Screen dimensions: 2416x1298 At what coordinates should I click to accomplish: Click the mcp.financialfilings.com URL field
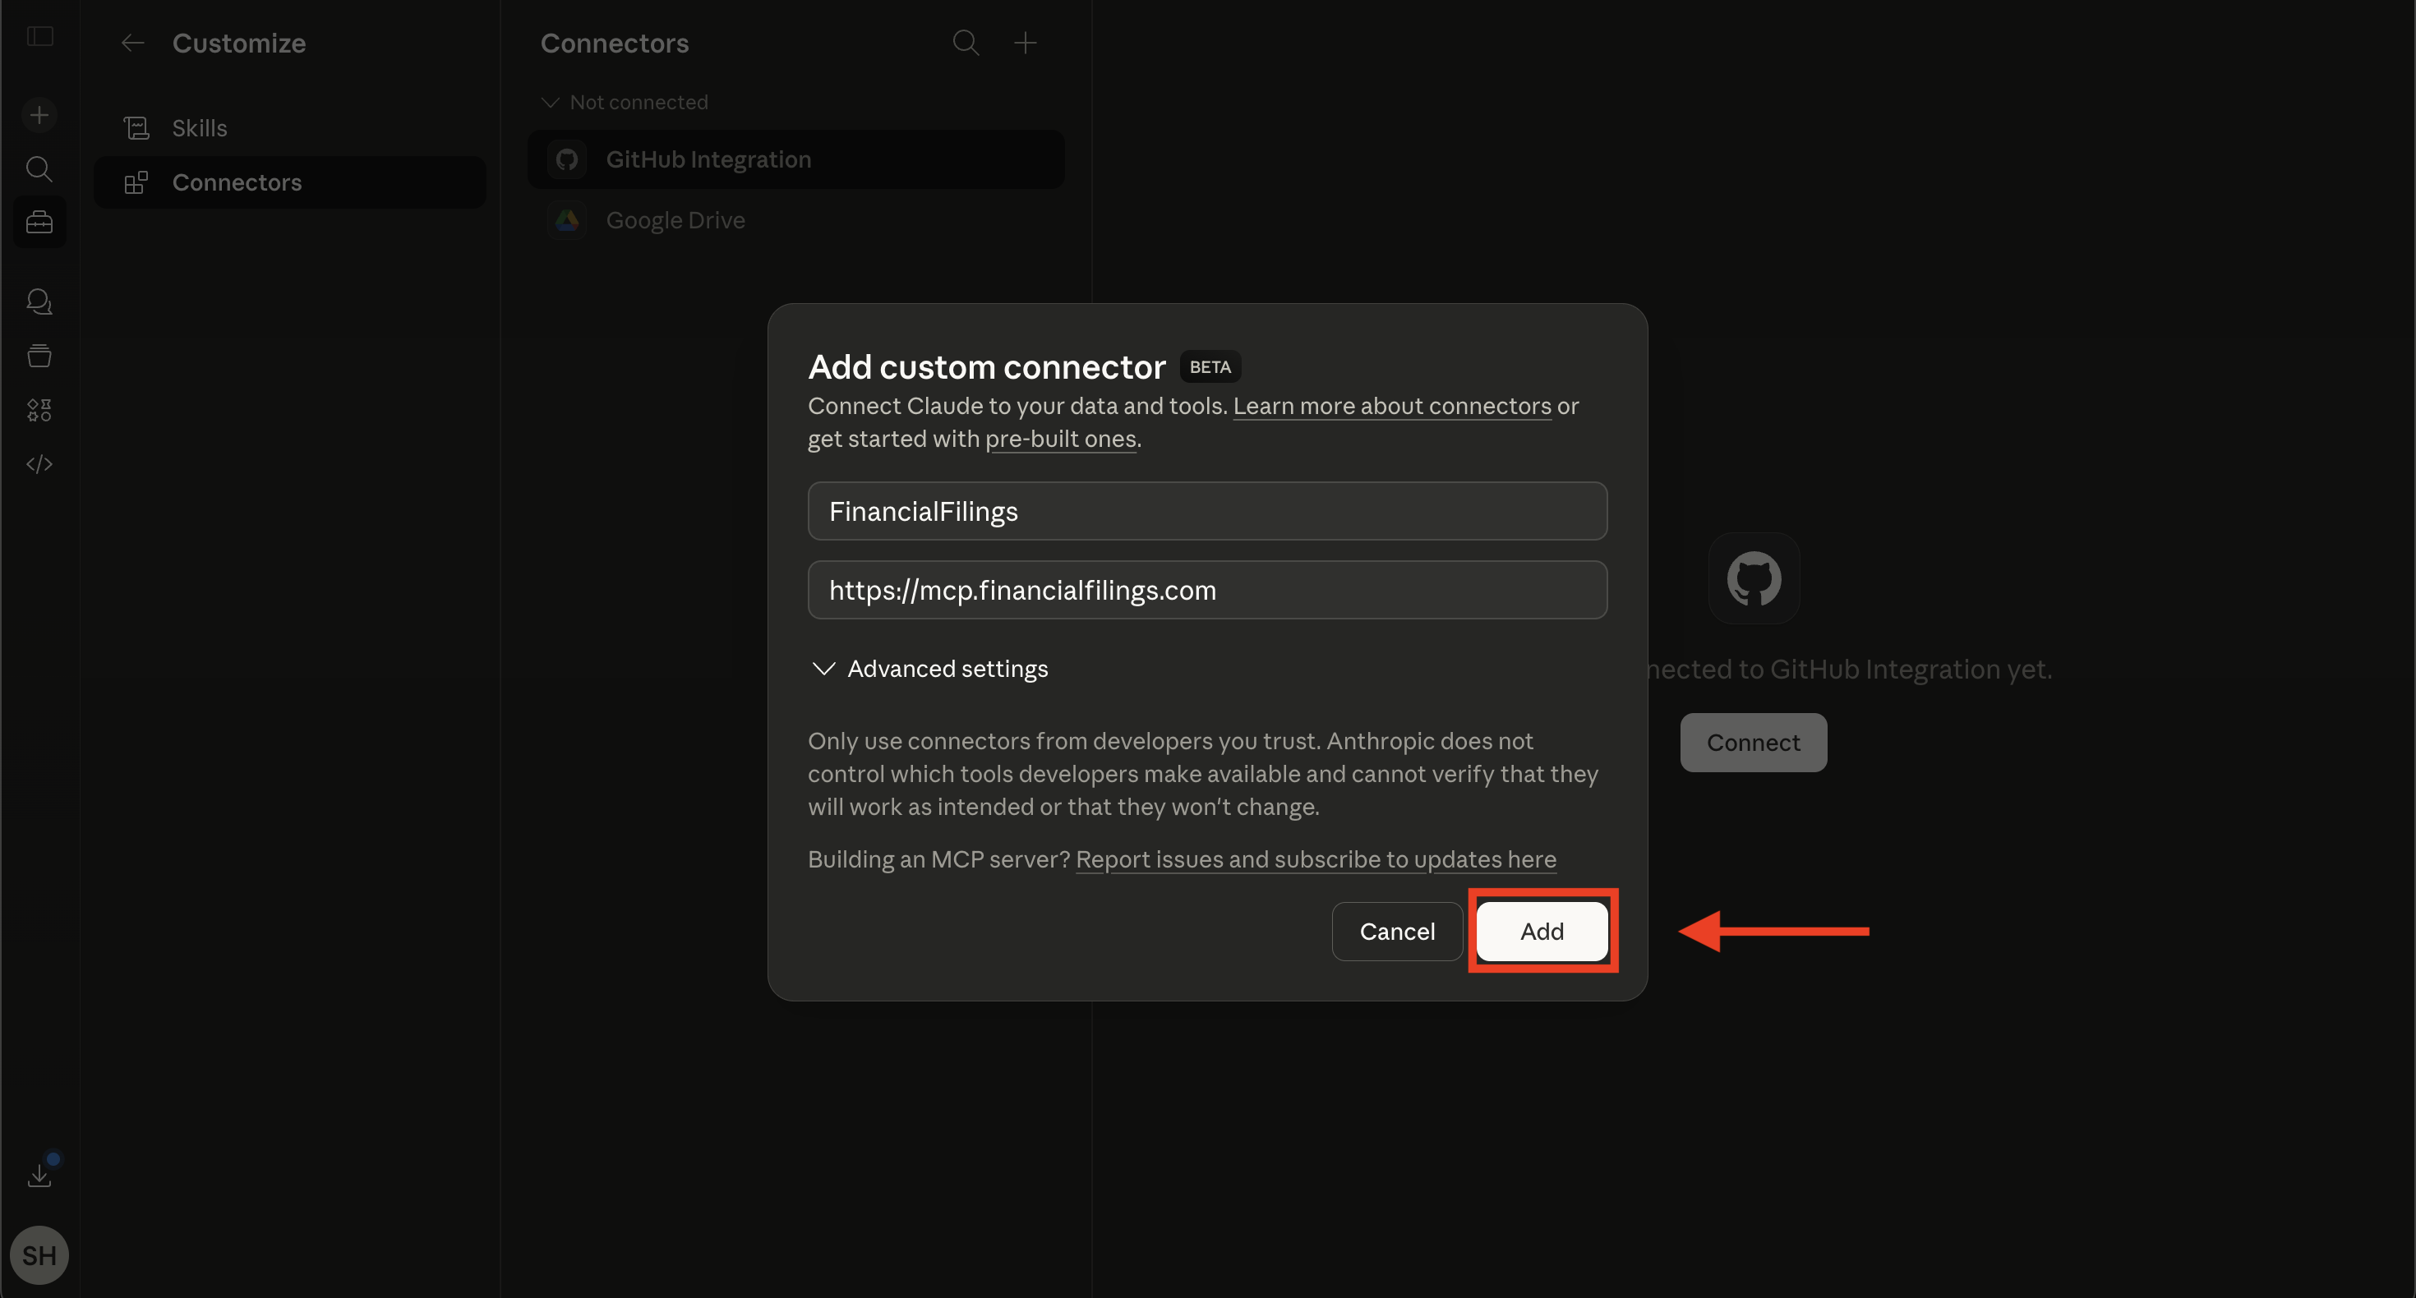(1207, 590)
